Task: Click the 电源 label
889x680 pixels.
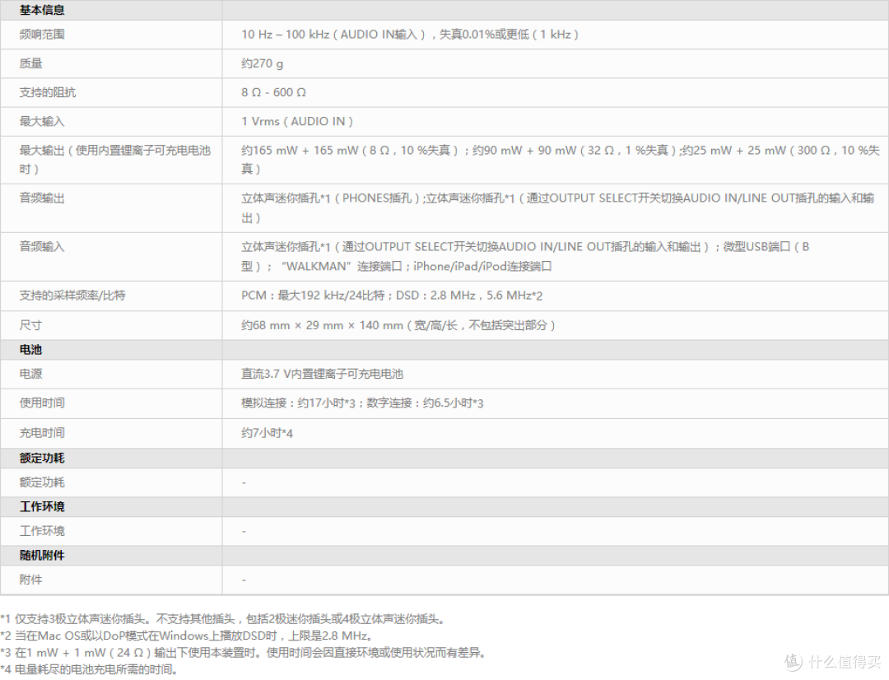Action: tap(30, 375)
